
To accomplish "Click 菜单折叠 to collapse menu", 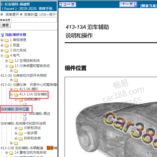I will [x=31, y=14].
